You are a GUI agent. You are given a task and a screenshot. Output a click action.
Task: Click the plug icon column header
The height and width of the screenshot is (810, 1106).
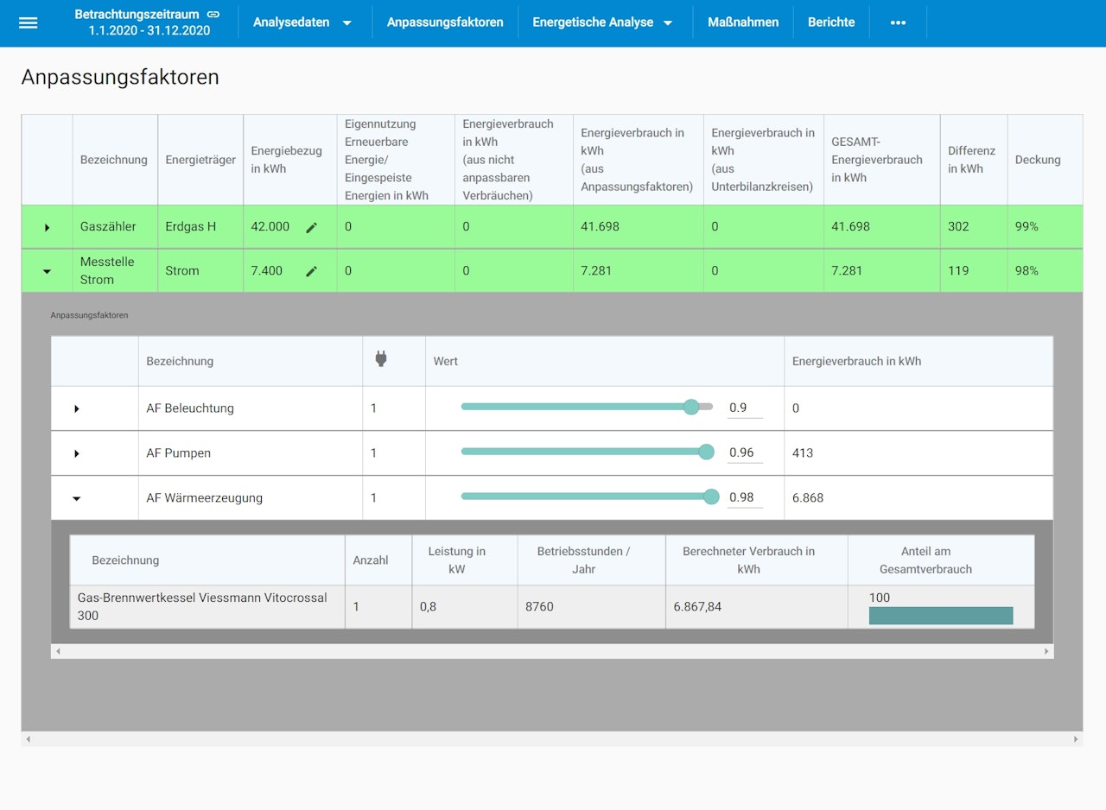pyautogui.click(x=381, y=360)
